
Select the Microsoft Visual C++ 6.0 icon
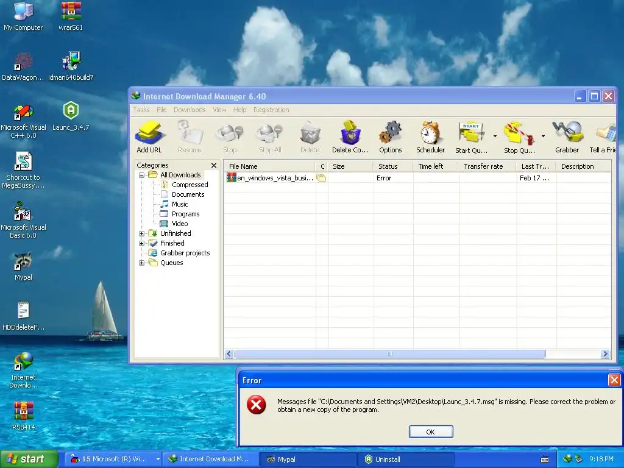coord(23,121)
